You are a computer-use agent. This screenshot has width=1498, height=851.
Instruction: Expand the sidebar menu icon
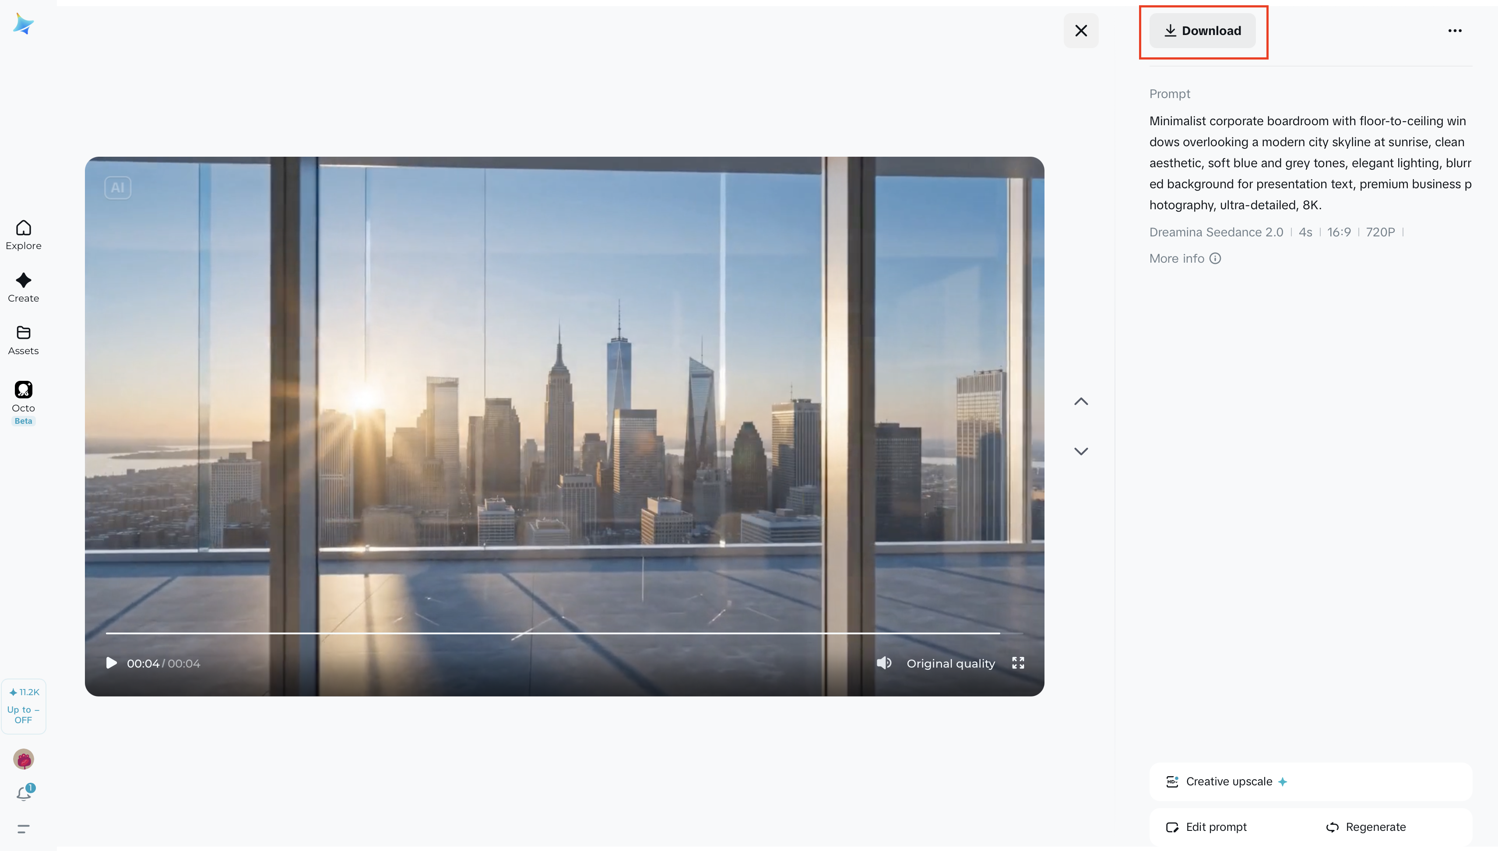point(23,828)
